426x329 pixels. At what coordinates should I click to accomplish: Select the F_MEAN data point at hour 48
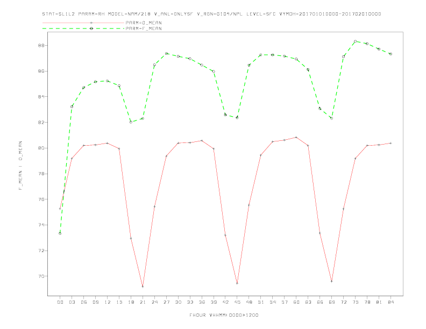click(x=249, y=65)
